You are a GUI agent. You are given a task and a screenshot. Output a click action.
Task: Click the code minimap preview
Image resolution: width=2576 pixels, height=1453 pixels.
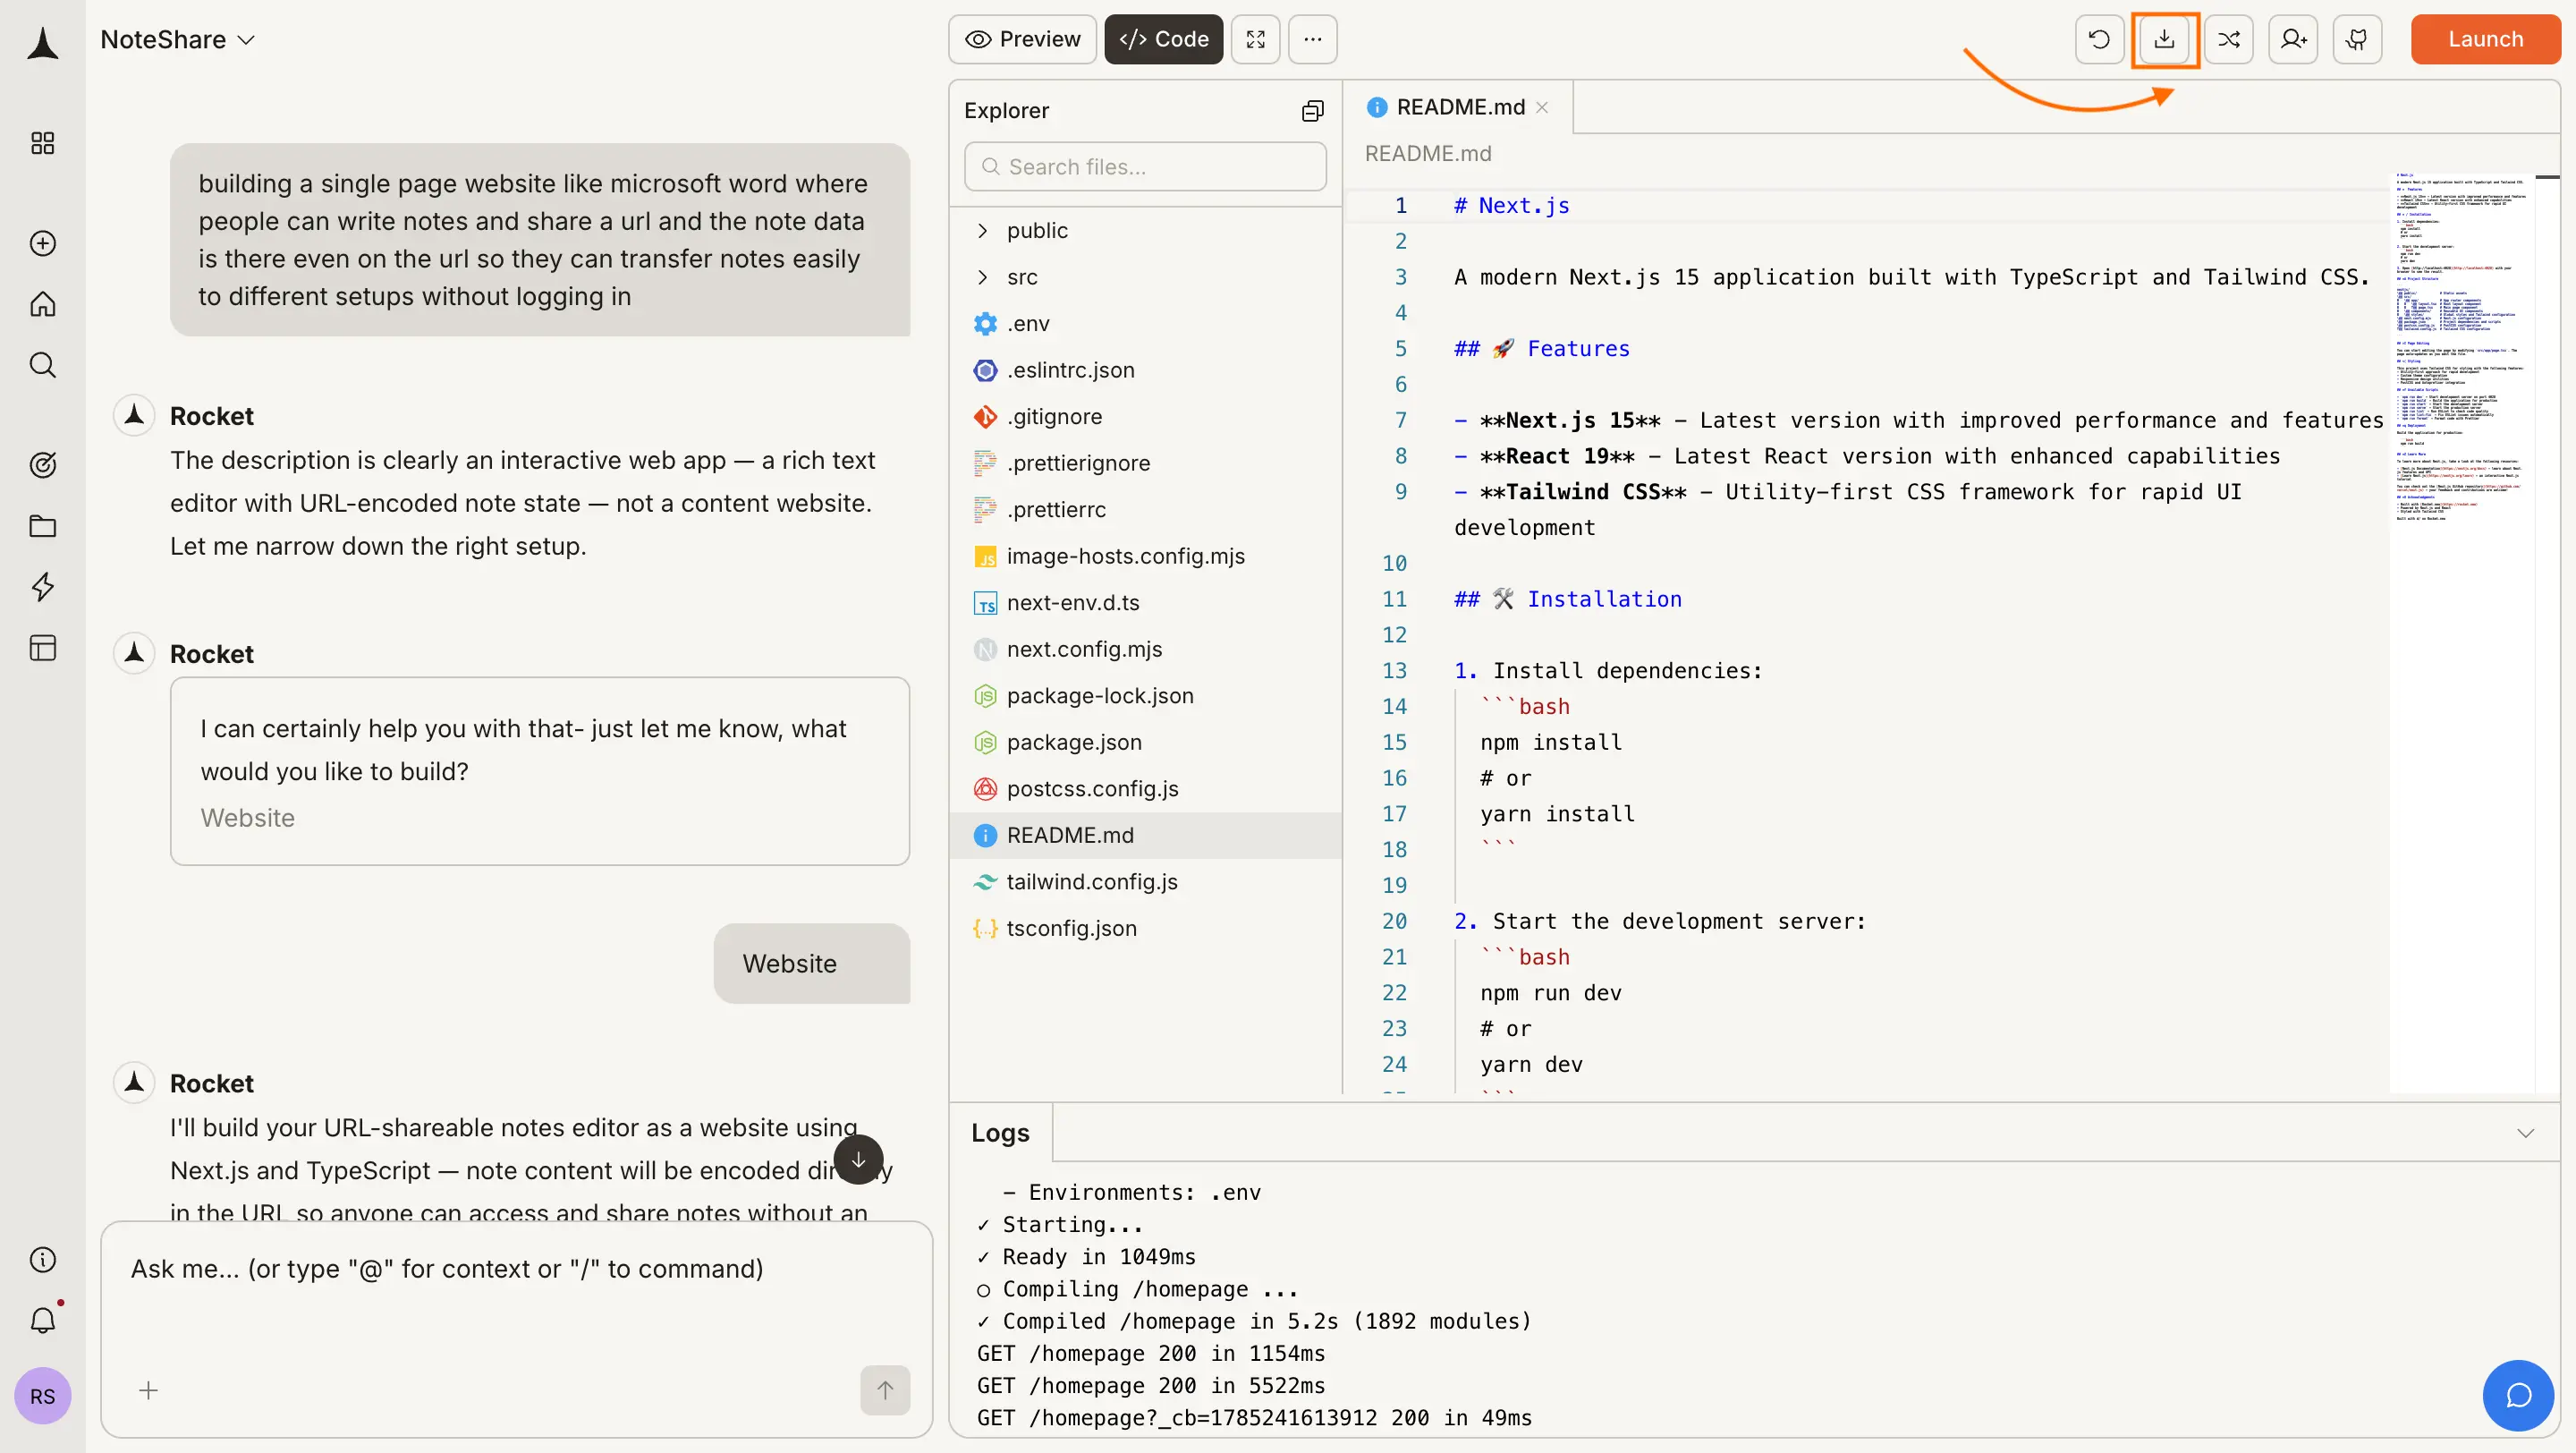tap(2462, 347)
